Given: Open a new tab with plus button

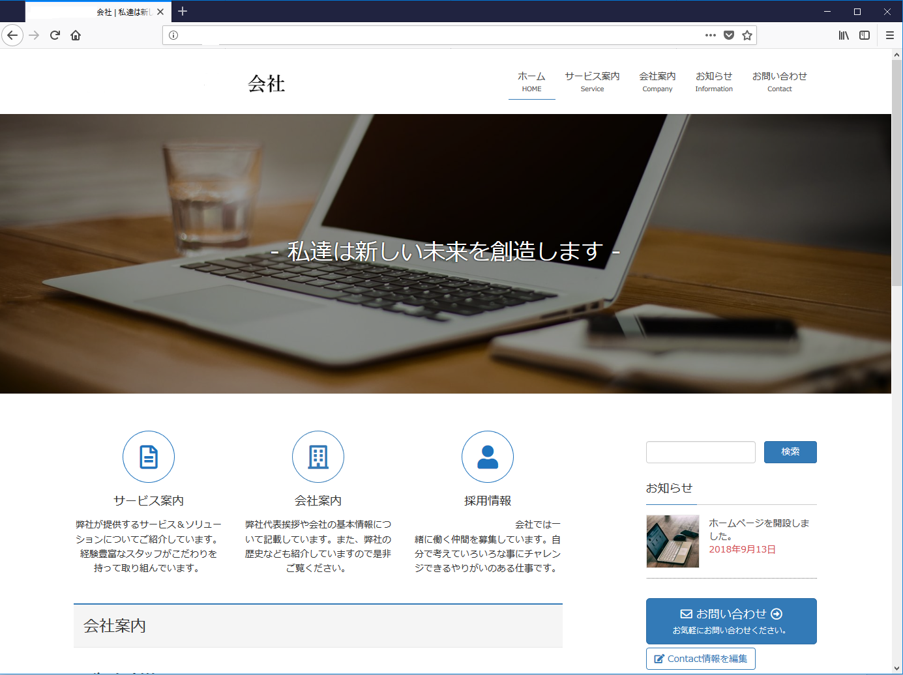Looking at the screenshot, I should [183, 11].
